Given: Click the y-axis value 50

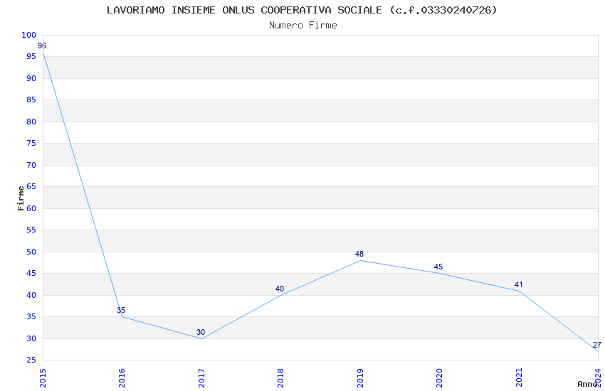Looking at the screenshot, I should pos(31,252).
